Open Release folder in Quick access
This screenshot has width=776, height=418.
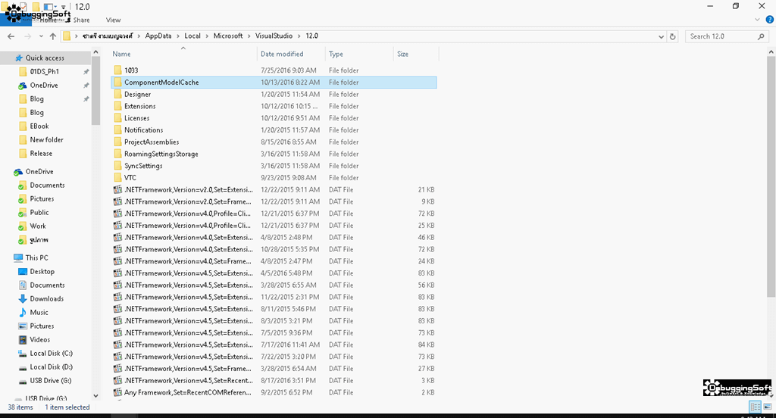pyautogui.click(x=41, y=154)
